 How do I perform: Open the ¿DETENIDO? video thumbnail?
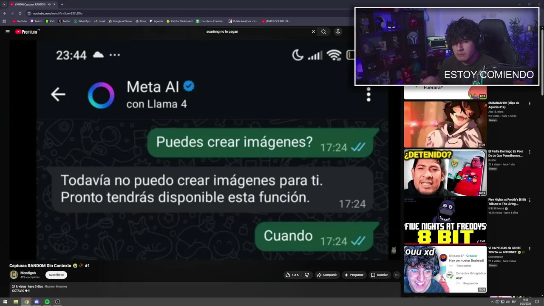(x=445, y=173)
